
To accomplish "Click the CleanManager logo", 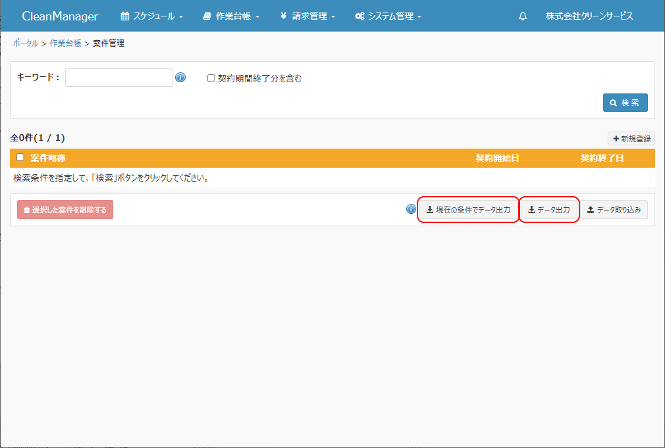I will click(60, 16).
